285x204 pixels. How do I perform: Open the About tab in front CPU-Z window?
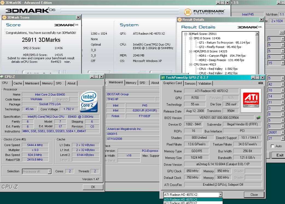pos(71,83)
